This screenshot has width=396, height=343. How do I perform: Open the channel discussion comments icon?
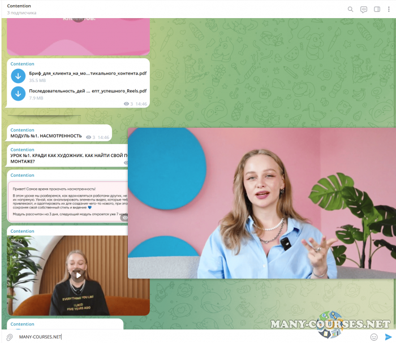point(364,9)
